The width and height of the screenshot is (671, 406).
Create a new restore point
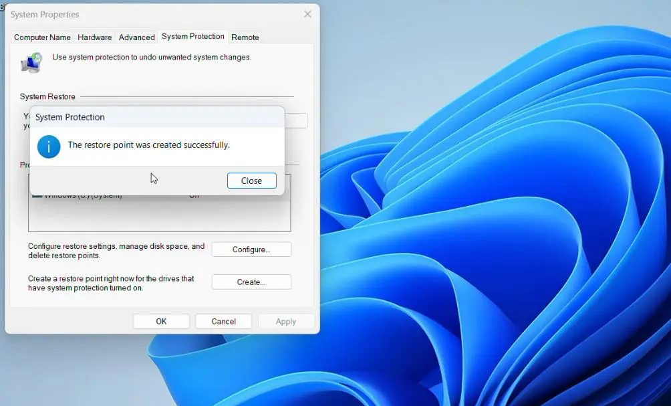[251, 282]
